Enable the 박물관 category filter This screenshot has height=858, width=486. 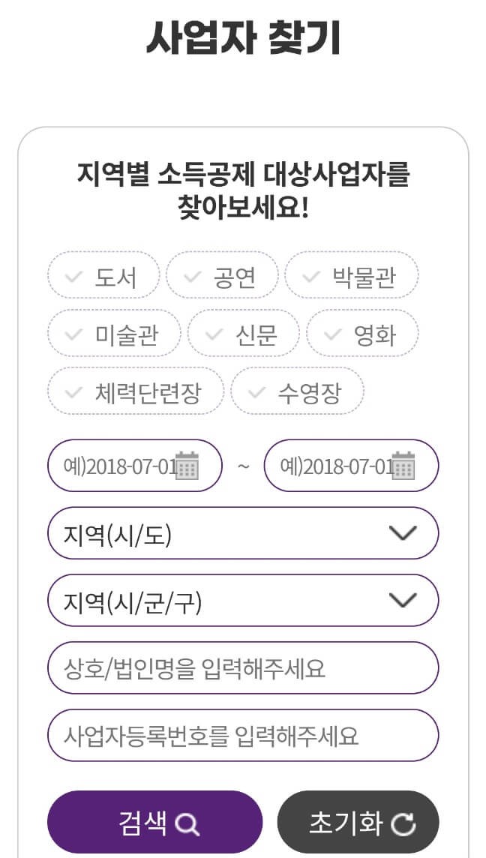pos(351,275)
